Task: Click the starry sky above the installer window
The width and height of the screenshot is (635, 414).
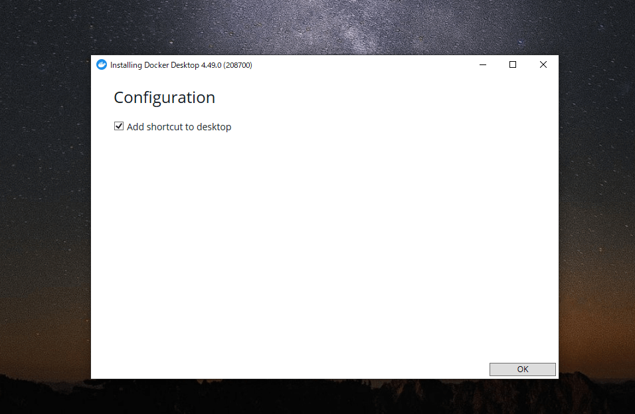Action: 319,27
